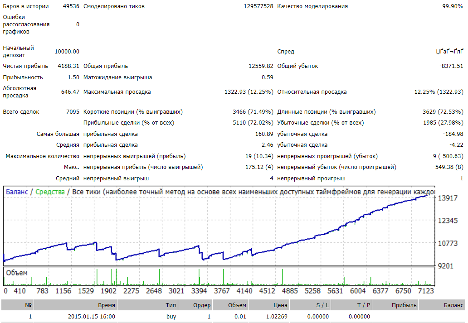This screenshot has width=468, height=323.
Task: Click the 12345 chart axis value
Action: click(x=448, y=221)
